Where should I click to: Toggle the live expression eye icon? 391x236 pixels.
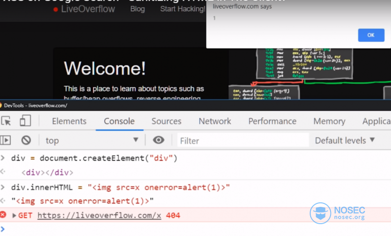coord(159,140)
